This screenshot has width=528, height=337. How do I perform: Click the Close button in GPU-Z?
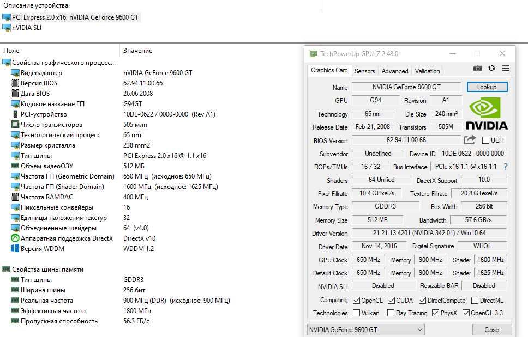coord(491,329)
